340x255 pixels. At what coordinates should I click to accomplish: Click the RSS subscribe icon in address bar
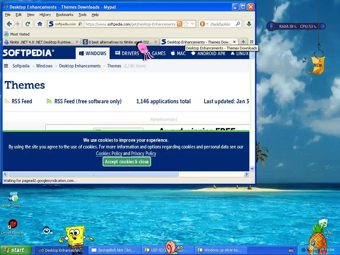180,24
